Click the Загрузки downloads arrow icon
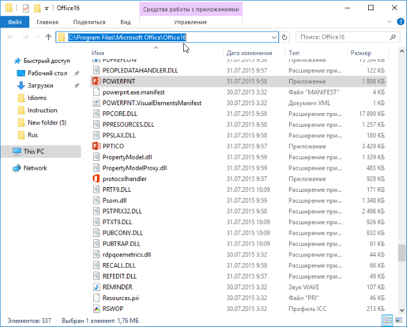Image resolution: width=407 pixels, height=327 pixels. (21, 85)
